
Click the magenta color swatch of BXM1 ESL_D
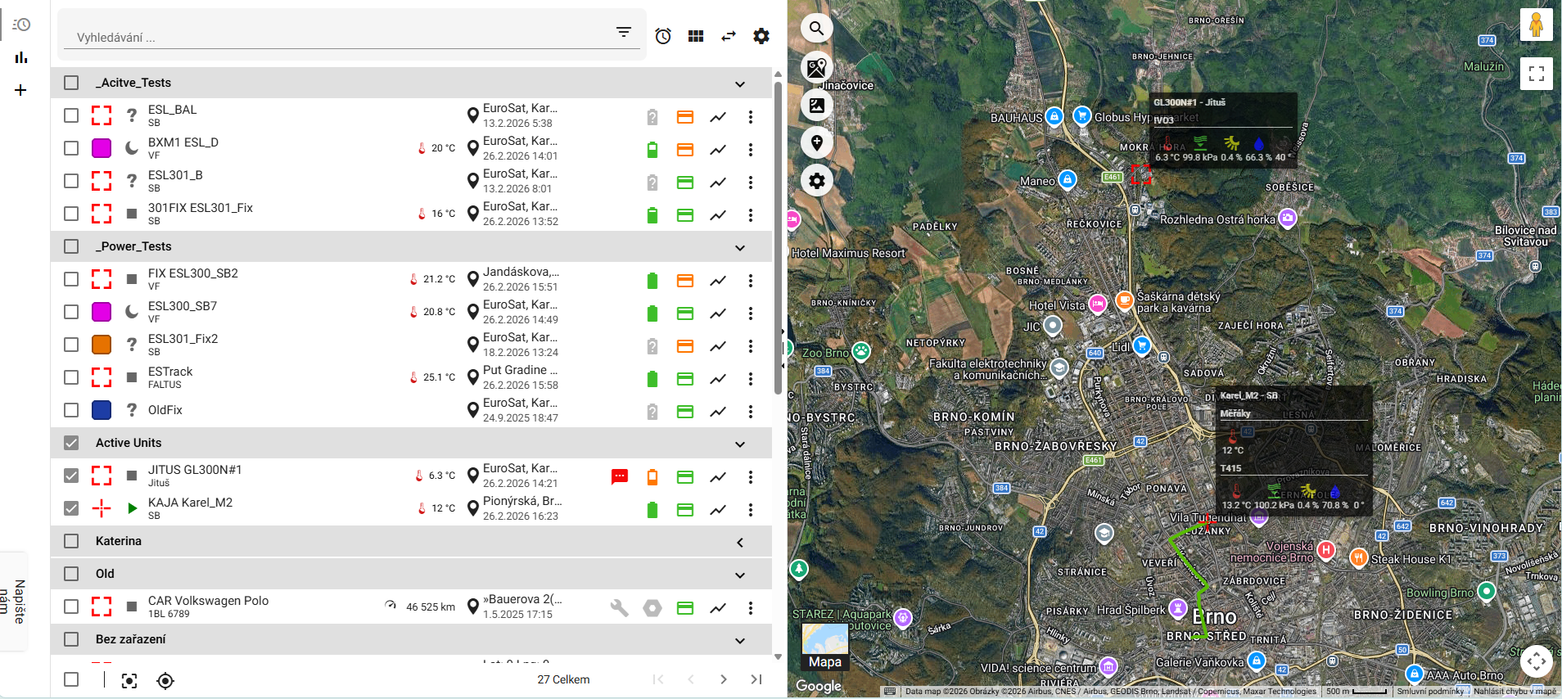tap(102, 148)
